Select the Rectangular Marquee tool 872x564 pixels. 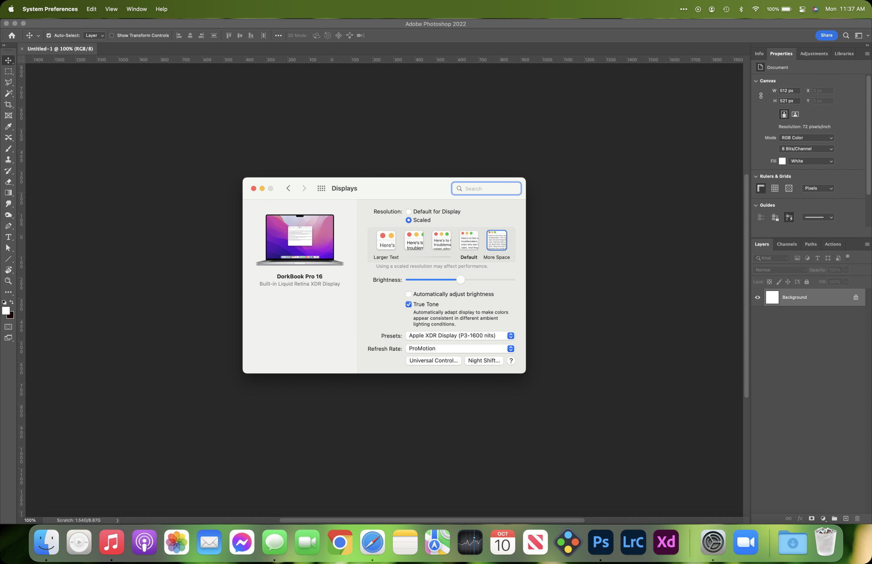tap(8, 71)
